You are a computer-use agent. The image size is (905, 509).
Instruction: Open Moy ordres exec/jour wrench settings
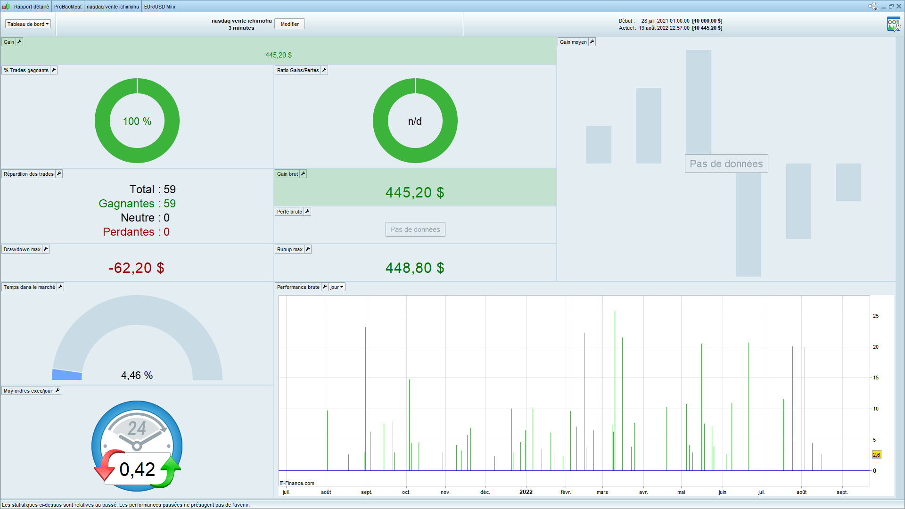(58, 391)
